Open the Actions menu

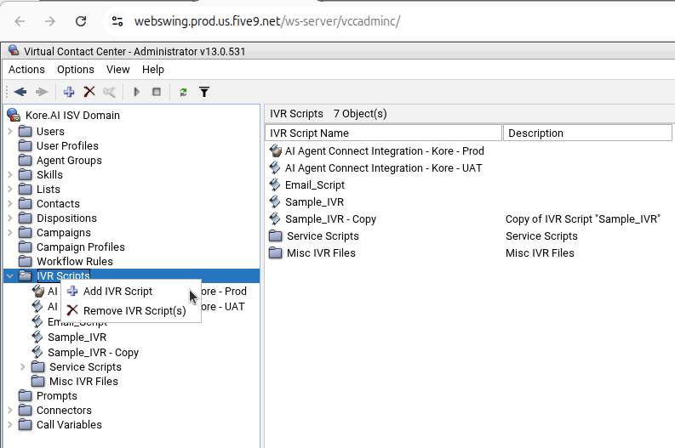point(26,69)
